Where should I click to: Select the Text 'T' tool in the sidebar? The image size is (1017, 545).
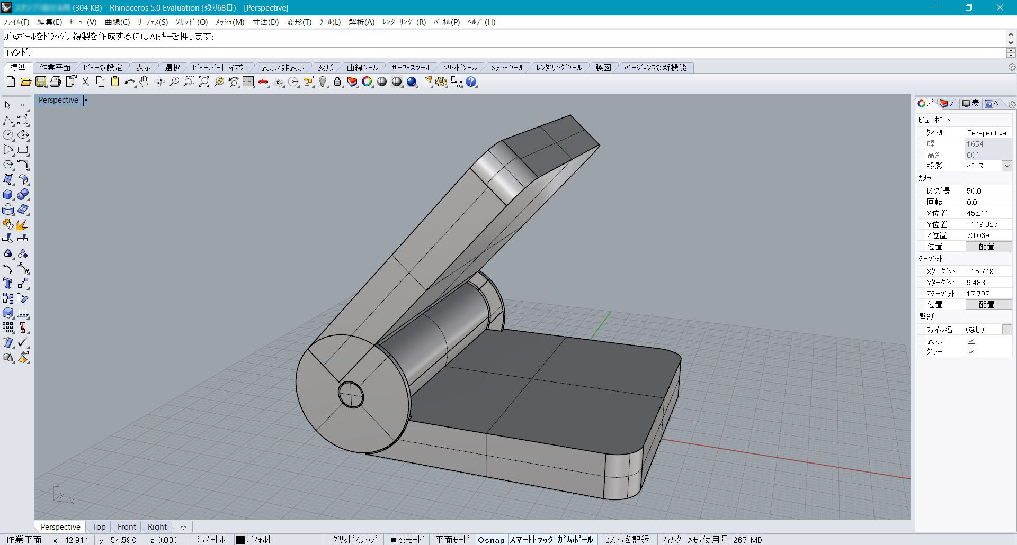click(8, 283)
